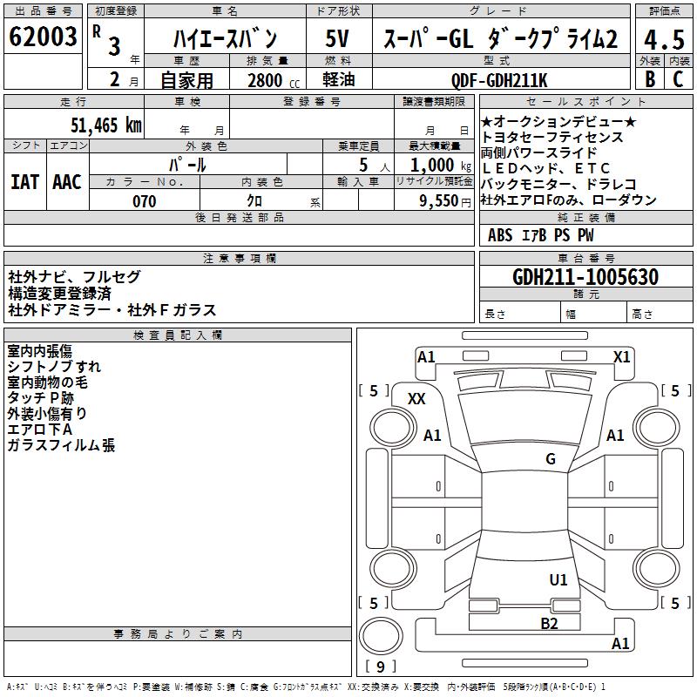
Task: Click the 両側パワースライド line
Action: point(538,152)
